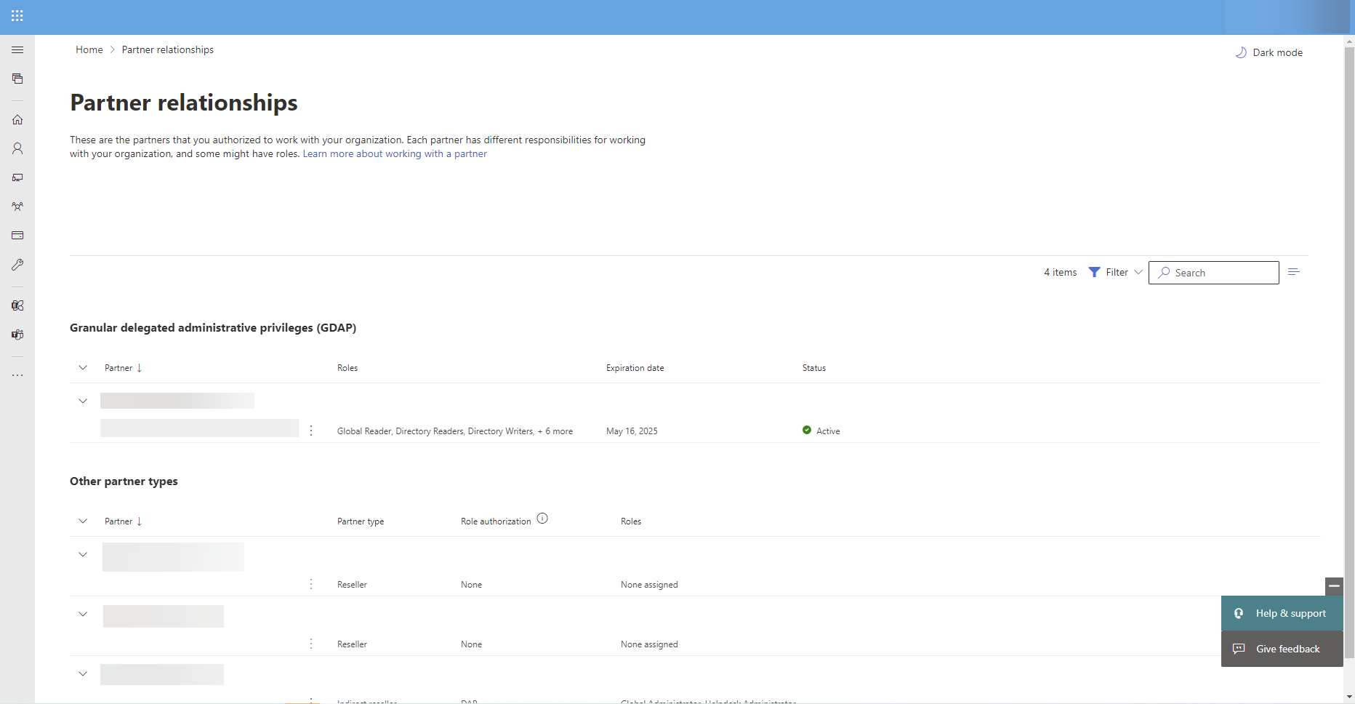Screen dimensions: 1355x704
Task: Focus the Search input field
Action: (1214, 273)
